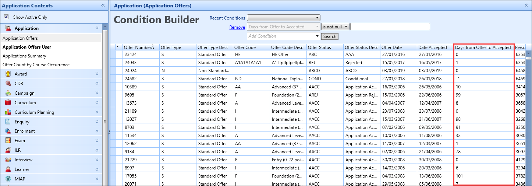Open the Add Condition combo box
This screenshot has width=532, height=186.
click(x=284, y=36)
